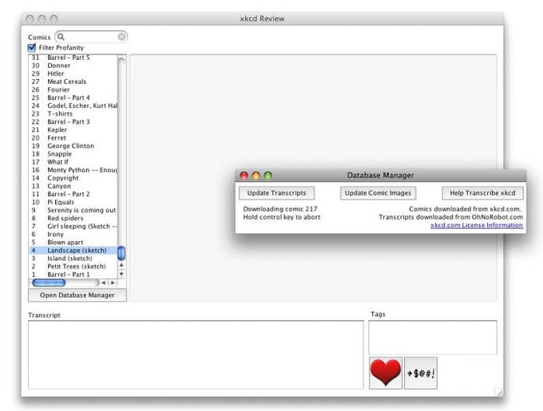Close the Database Manager window
The image size is (543, 411).
tap(244, 176)
